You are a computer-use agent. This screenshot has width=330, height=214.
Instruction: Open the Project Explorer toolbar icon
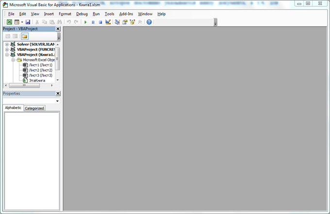point(117,22)
